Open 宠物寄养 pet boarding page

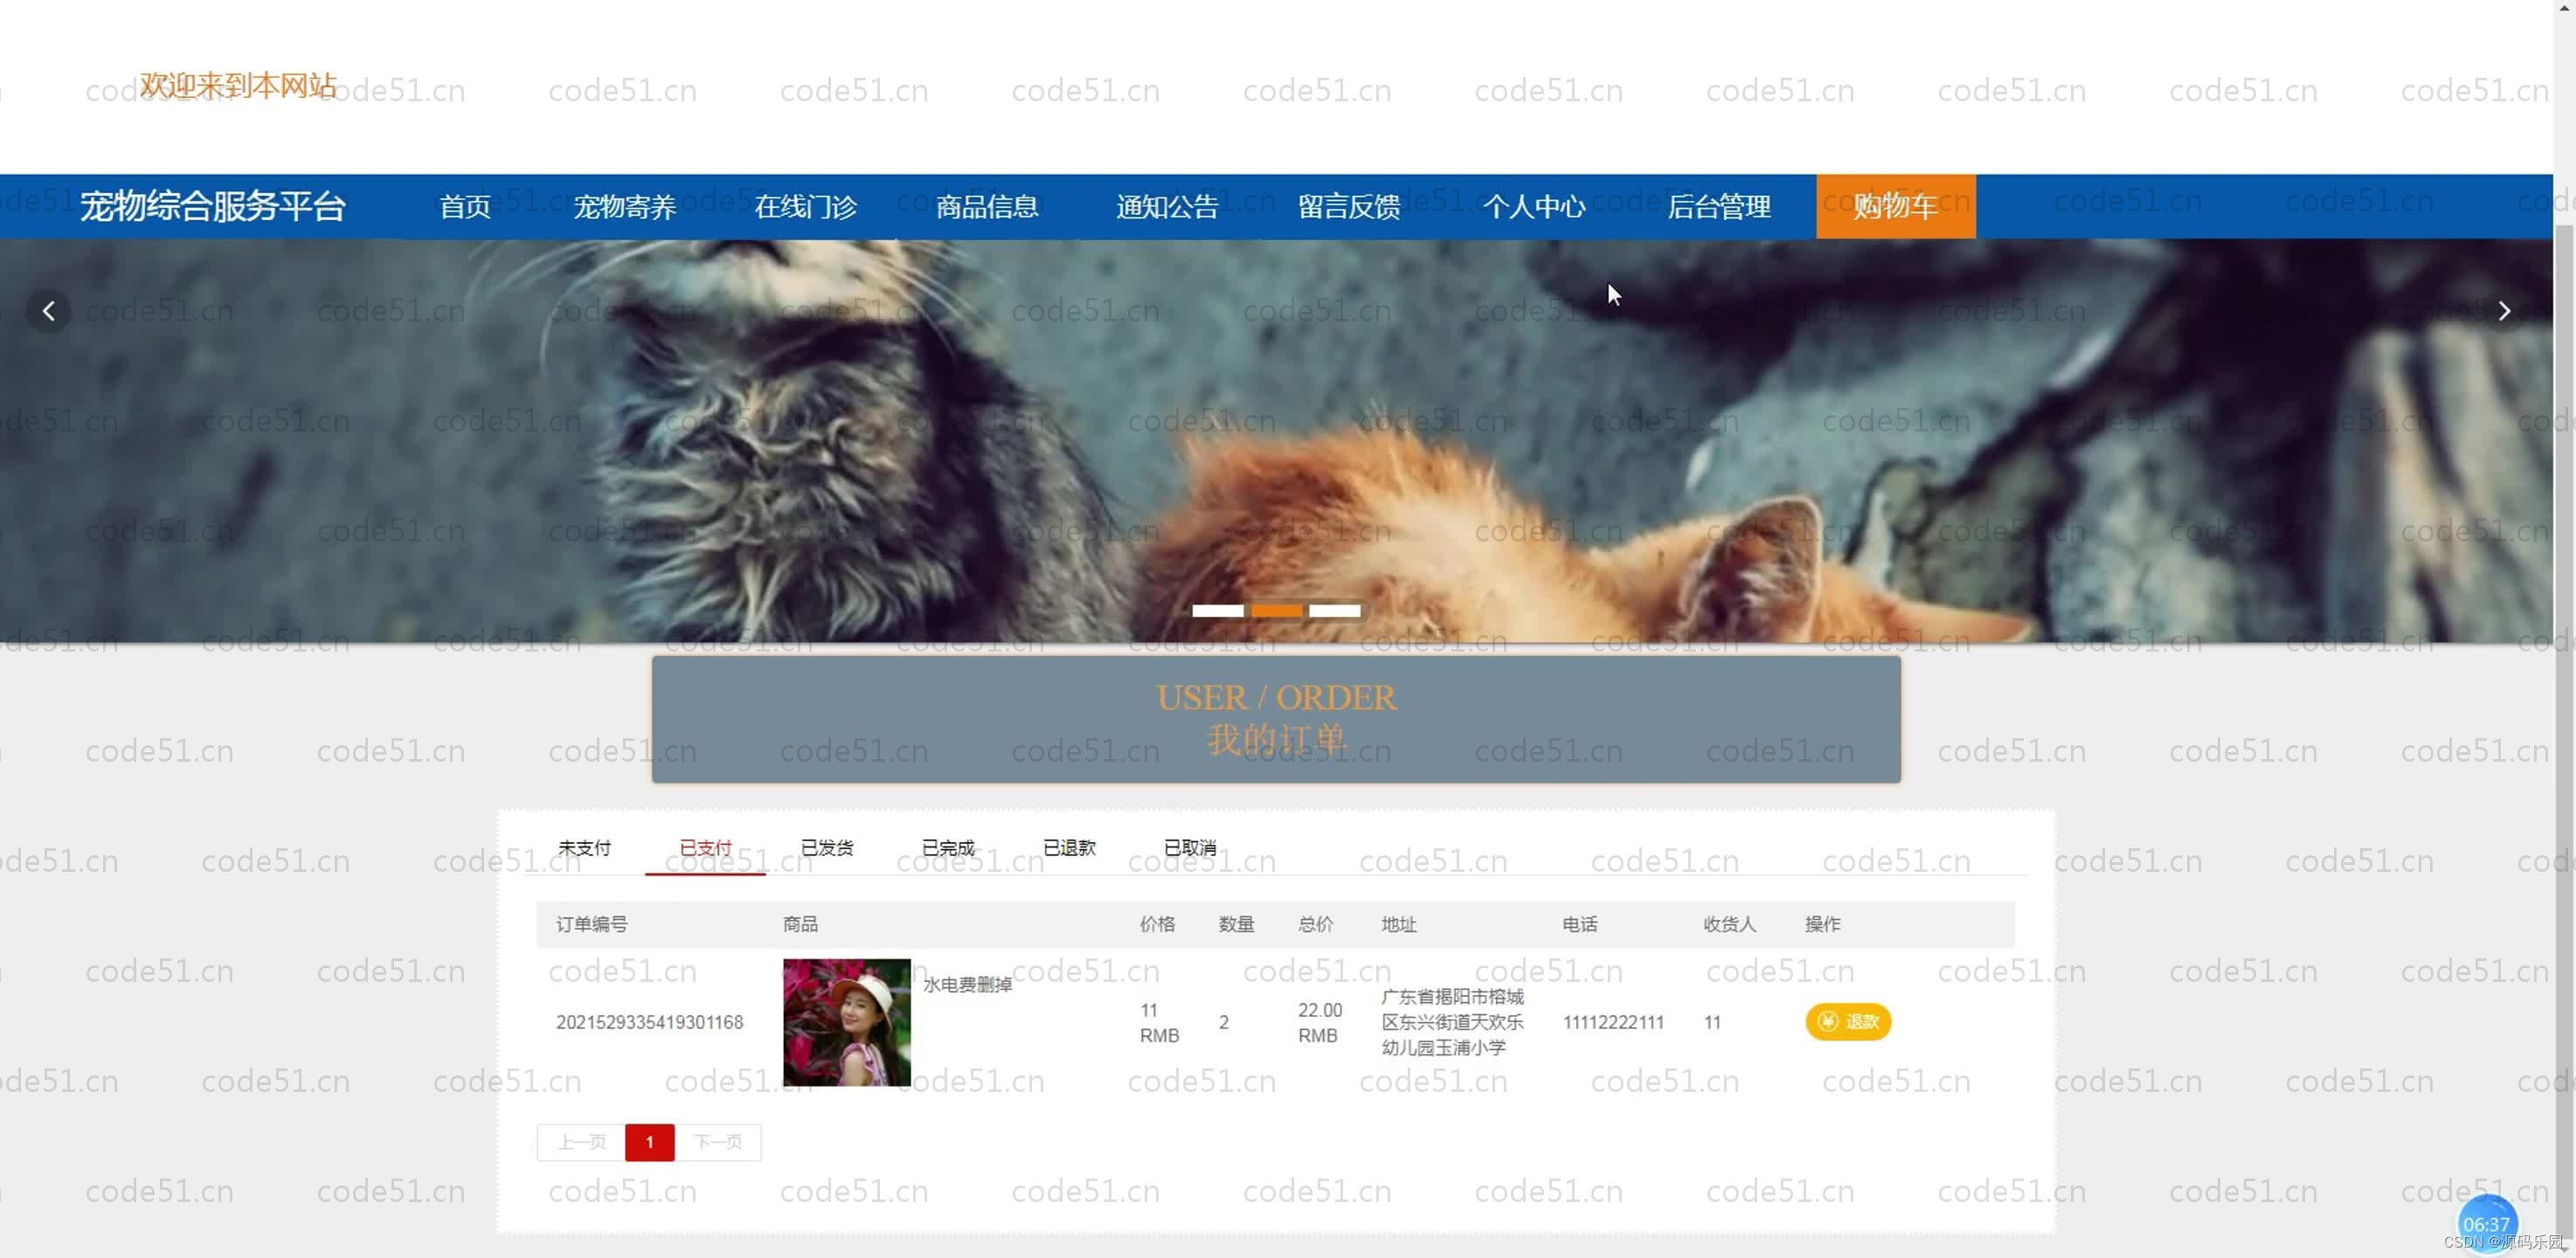tap(625, 206)
